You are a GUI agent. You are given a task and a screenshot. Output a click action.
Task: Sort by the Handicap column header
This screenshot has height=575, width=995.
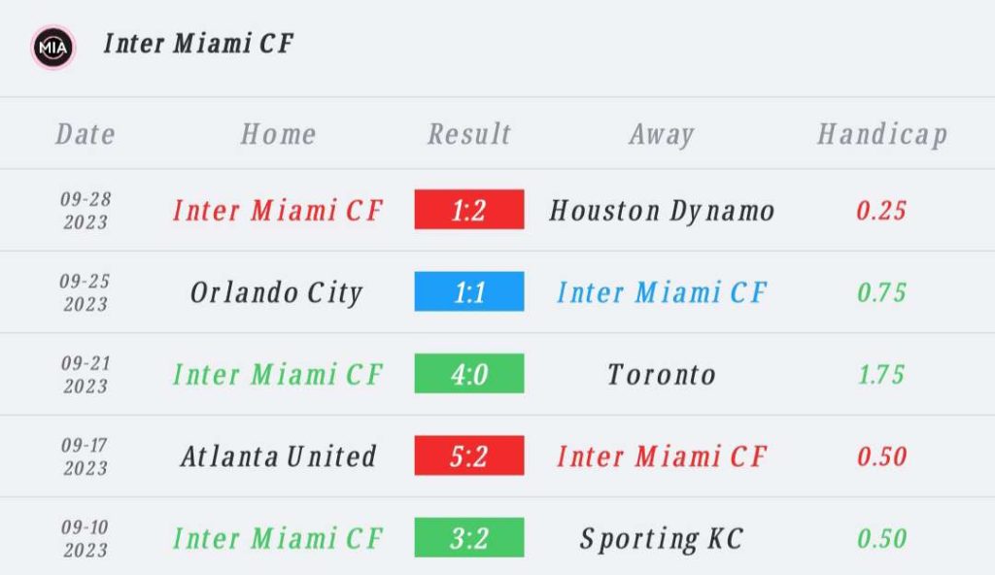[x=881, y=134]
